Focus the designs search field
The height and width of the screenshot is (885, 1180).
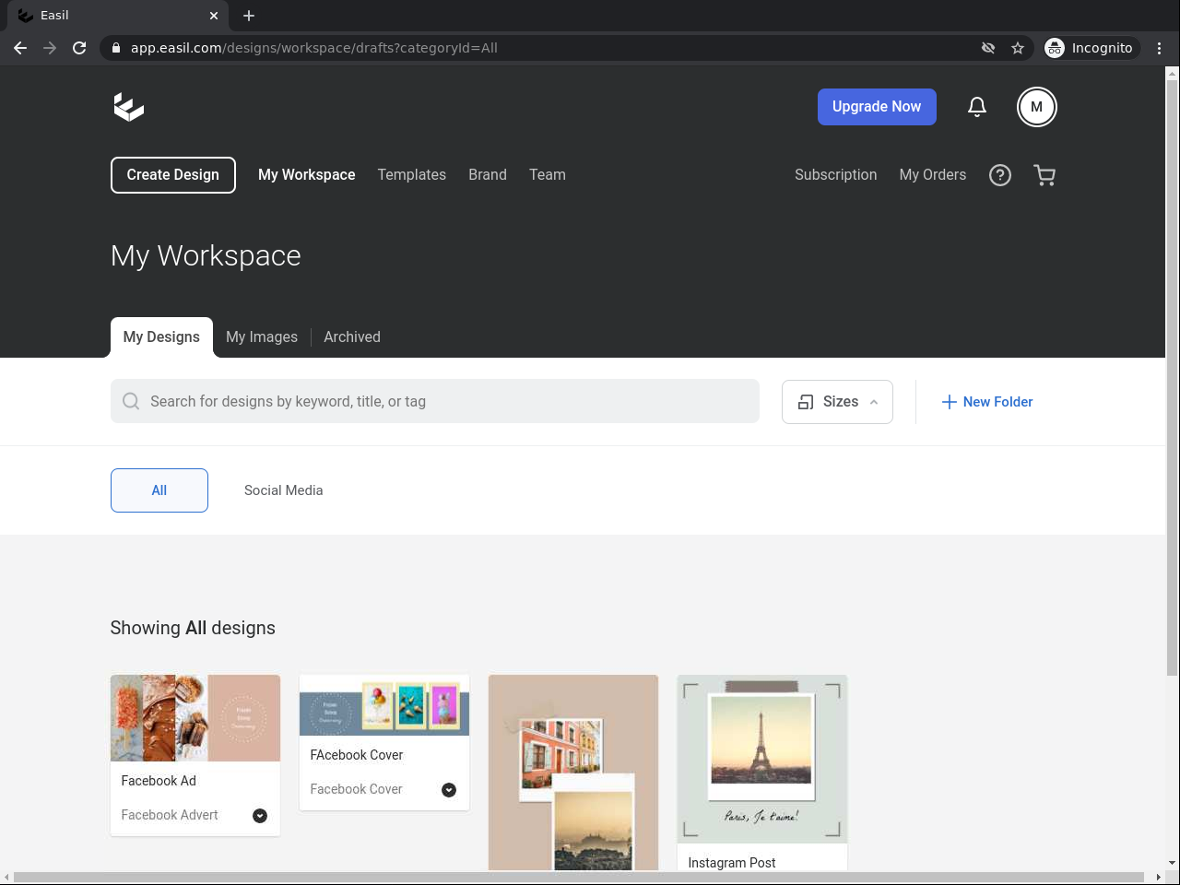click(435, 401)
